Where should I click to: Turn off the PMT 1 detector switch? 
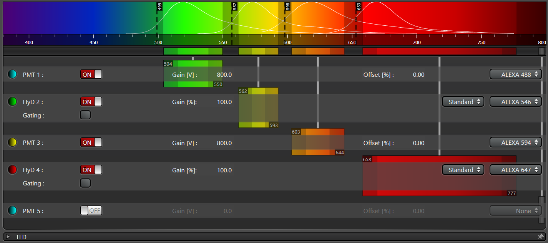coord(91,74)
